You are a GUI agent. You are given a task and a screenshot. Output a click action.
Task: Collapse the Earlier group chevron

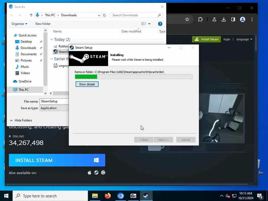pos(52,59)
